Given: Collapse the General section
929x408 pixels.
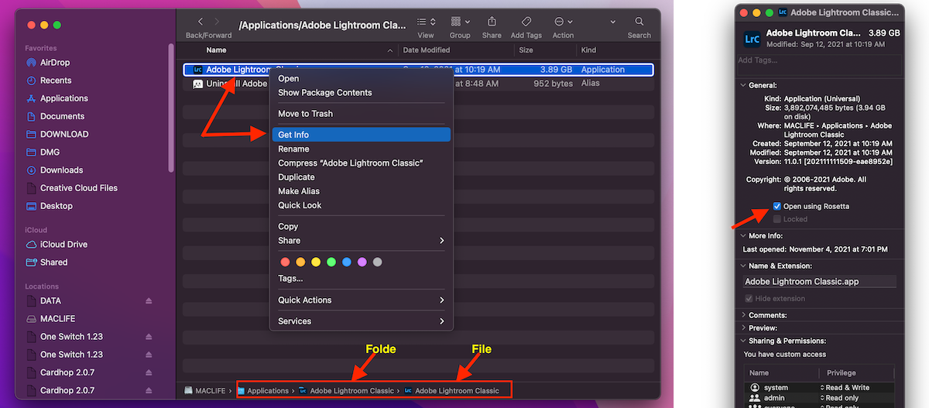Looking at the screenshot, I should 744,85.
